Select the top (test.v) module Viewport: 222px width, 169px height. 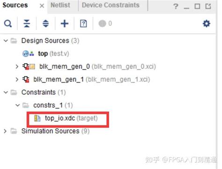[x=45, y=54]
